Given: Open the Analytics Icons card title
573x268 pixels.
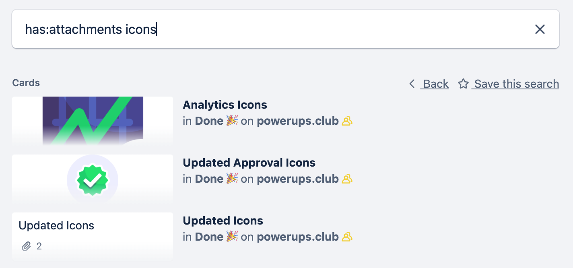Looking at the screenshot, I should (225, 105).
